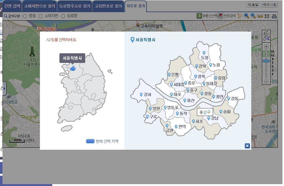Screen dimensions: 284x186
Task: Select 중구 district pin
Action: [x=188, y=90]
